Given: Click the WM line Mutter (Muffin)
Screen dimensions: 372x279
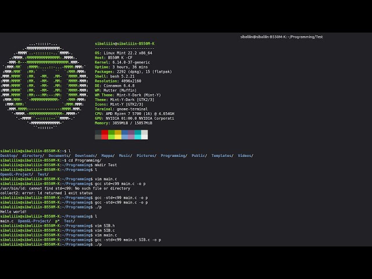Looking at the screenshot, I should 116,91.
